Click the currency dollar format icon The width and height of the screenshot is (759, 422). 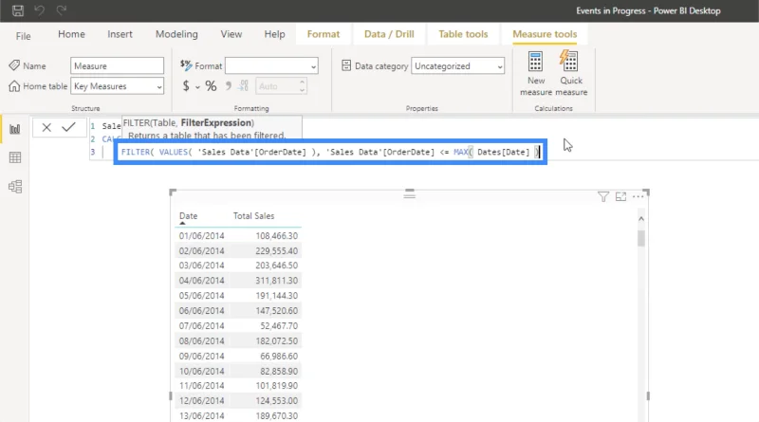[x=186, y=86]
